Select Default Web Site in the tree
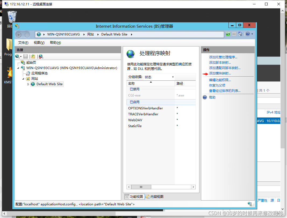Screen dimensions: 287x218 click(x=49, y=84)
